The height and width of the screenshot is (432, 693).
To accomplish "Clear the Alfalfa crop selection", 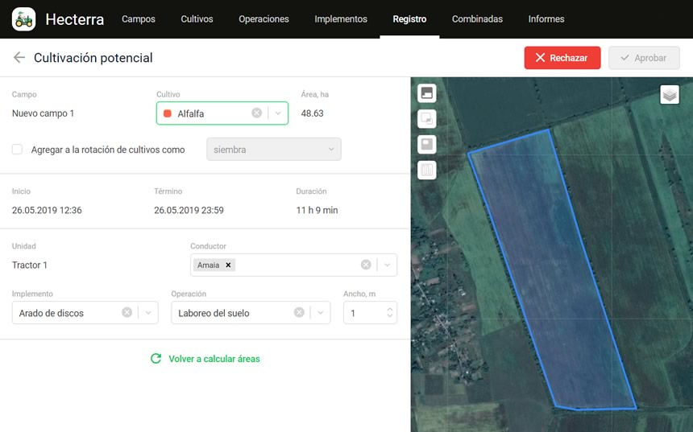I will [x=256, y=113].
